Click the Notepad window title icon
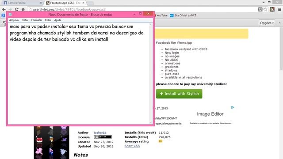This screenshot has height=159, width=283. 10,15
